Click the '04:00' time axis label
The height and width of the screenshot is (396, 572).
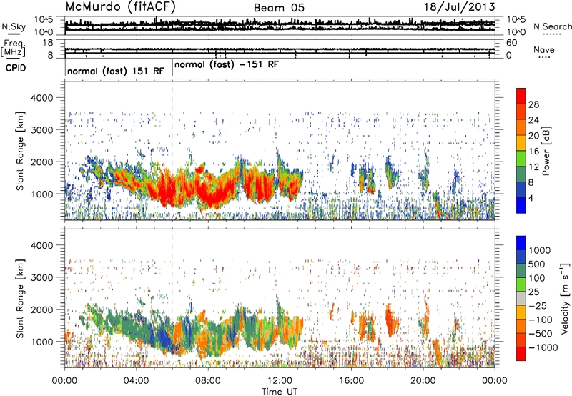[x=137, y=381]
